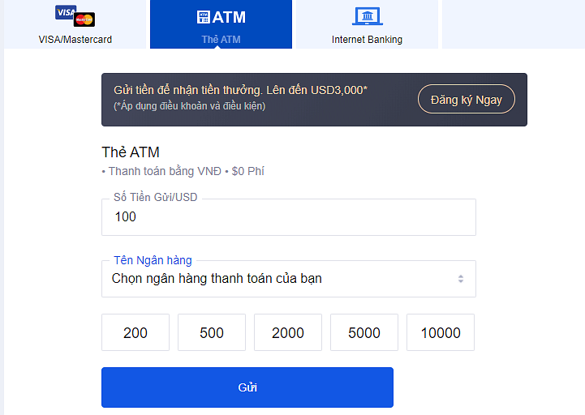
Task: Select the 5000 preset amount
Action: click(x=364, y=333)
